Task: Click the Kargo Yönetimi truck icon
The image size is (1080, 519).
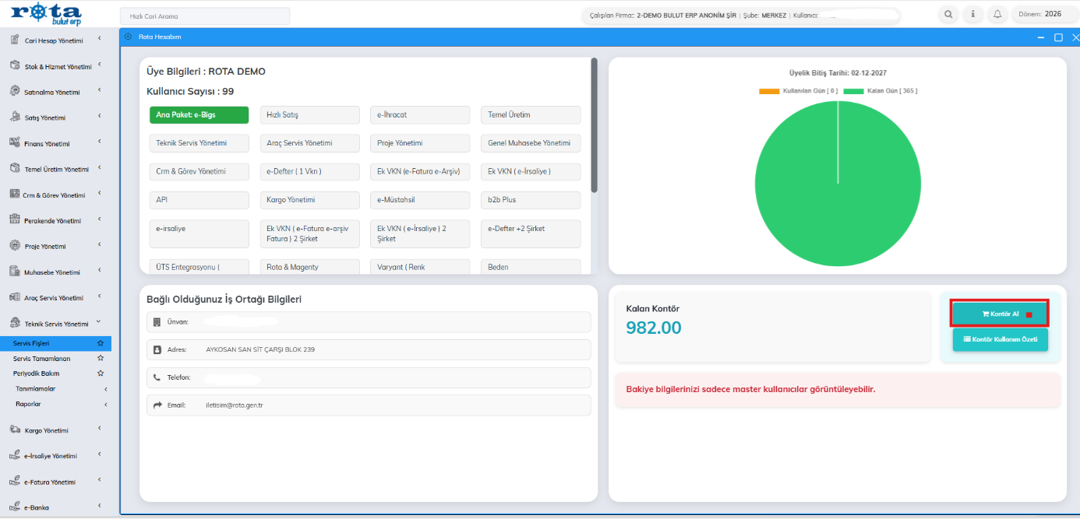Action: [15, 430]
